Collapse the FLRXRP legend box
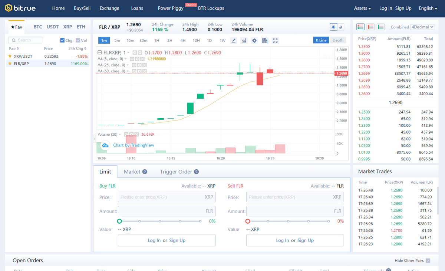Image resolution: width=445 pixels, height=271 pixels. click(x=100, y=52)
